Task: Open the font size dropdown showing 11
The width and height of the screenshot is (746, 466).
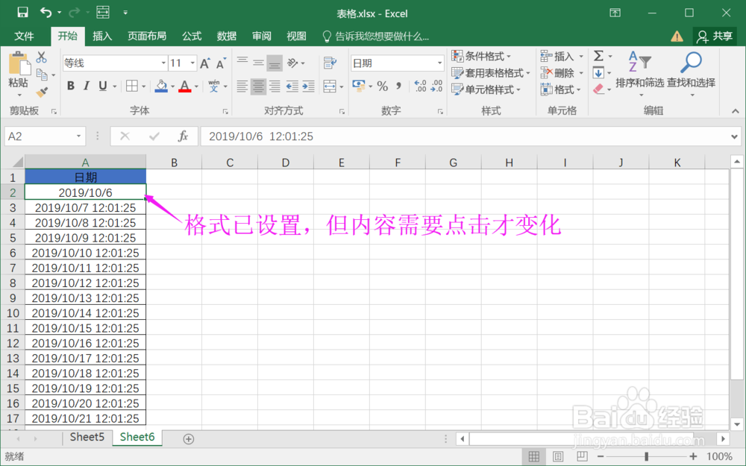Action: tap(192, 63)
